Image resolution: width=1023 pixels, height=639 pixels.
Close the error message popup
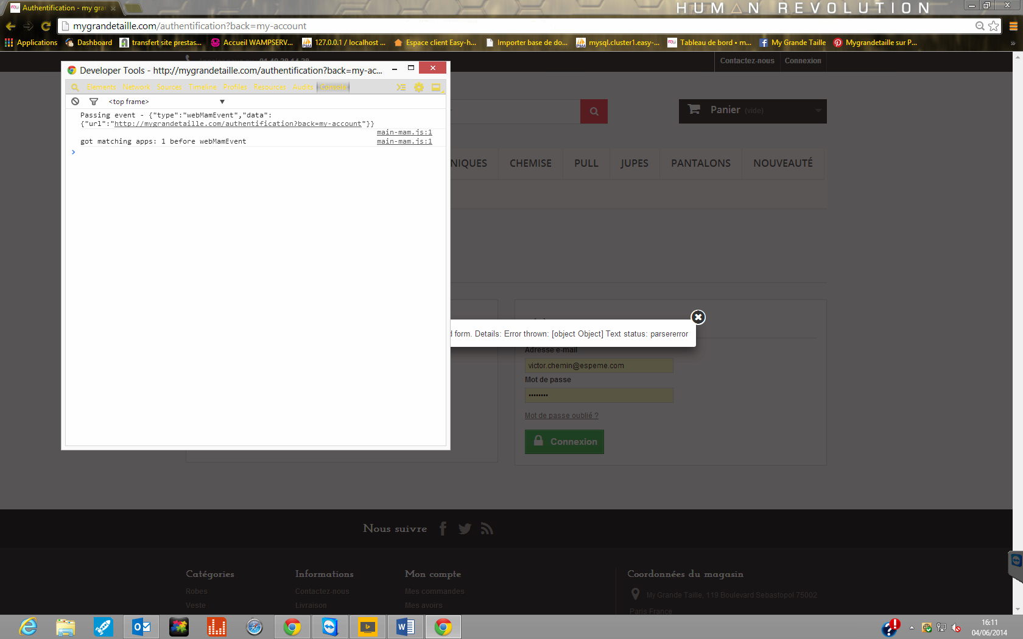698,317
